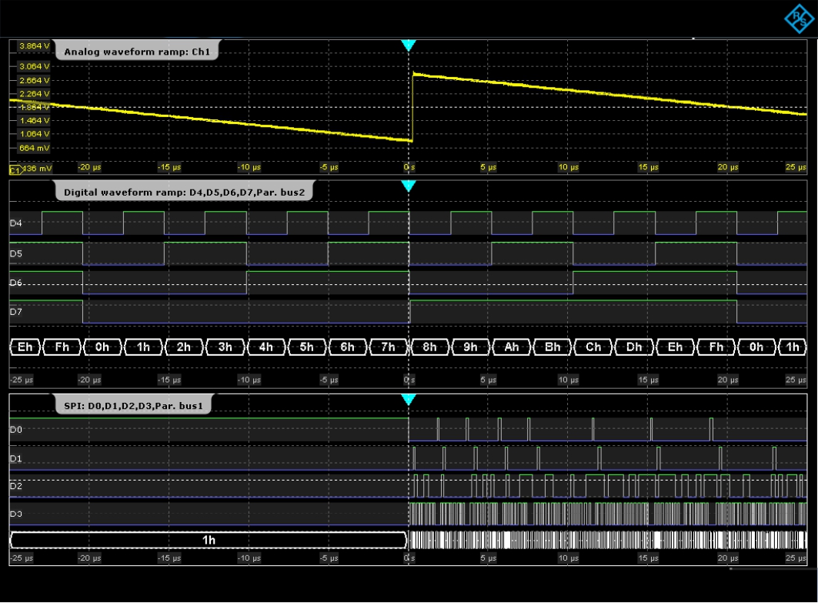
Task: Select digital channel label D1
Action: point(15,458)
